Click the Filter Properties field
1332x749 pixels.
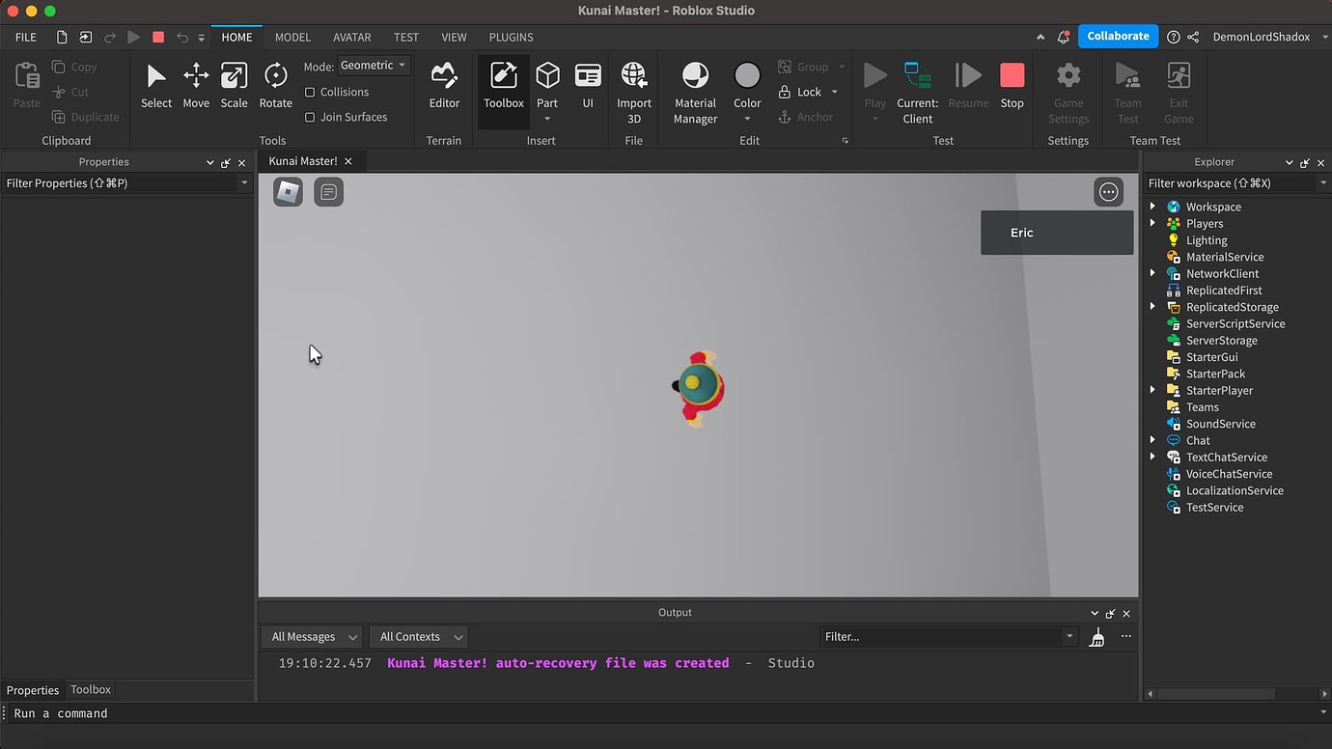[x=126, y=183]
